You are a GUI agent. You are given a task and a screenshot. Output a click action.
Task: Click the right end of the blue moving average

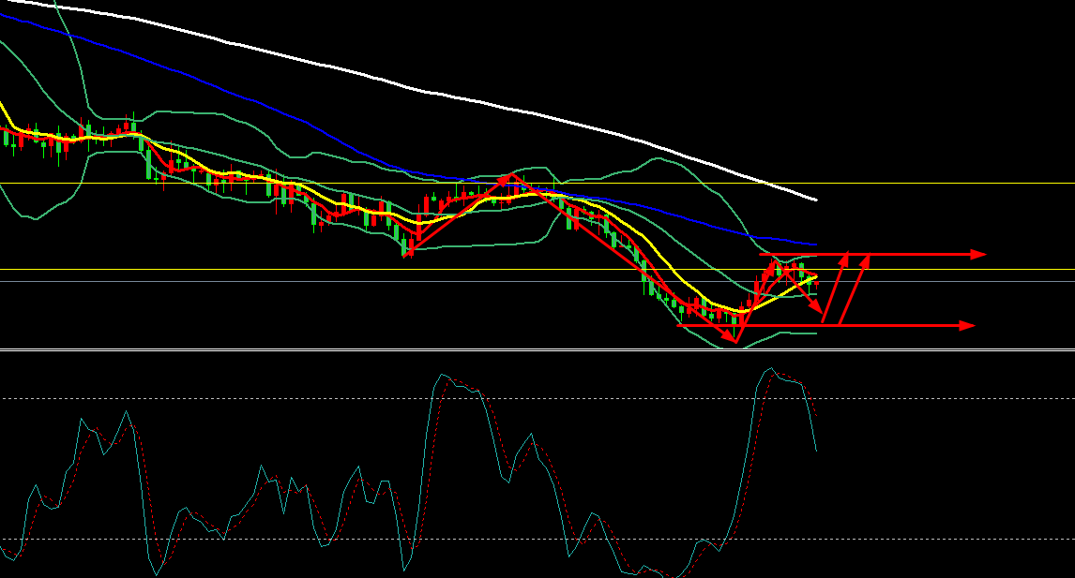[815, 246]
